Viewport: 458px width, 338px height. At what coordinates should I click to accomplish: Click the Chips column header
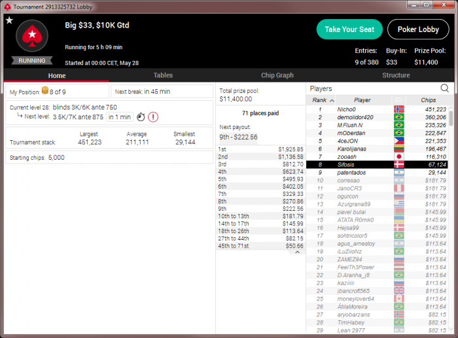pos(428,100)
